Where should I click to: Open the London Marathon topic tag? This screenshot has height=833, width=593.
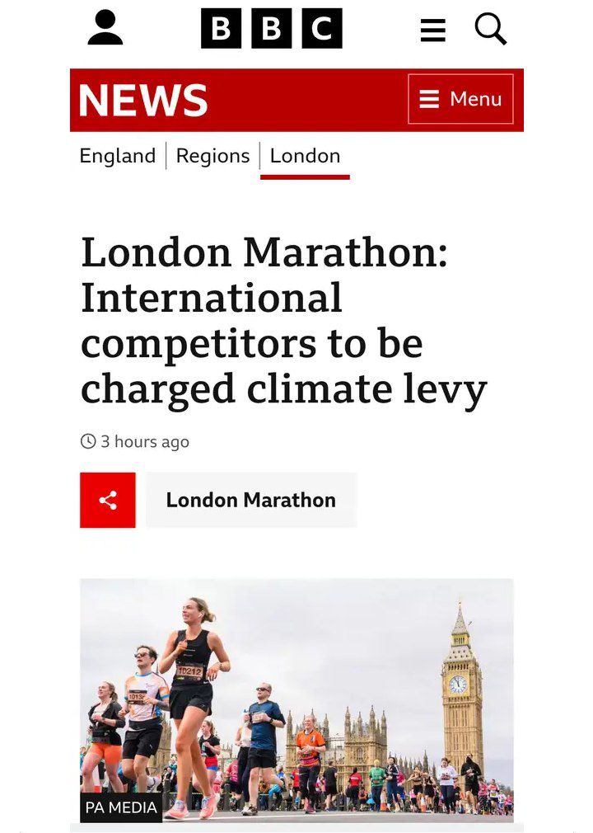point(251,500)
